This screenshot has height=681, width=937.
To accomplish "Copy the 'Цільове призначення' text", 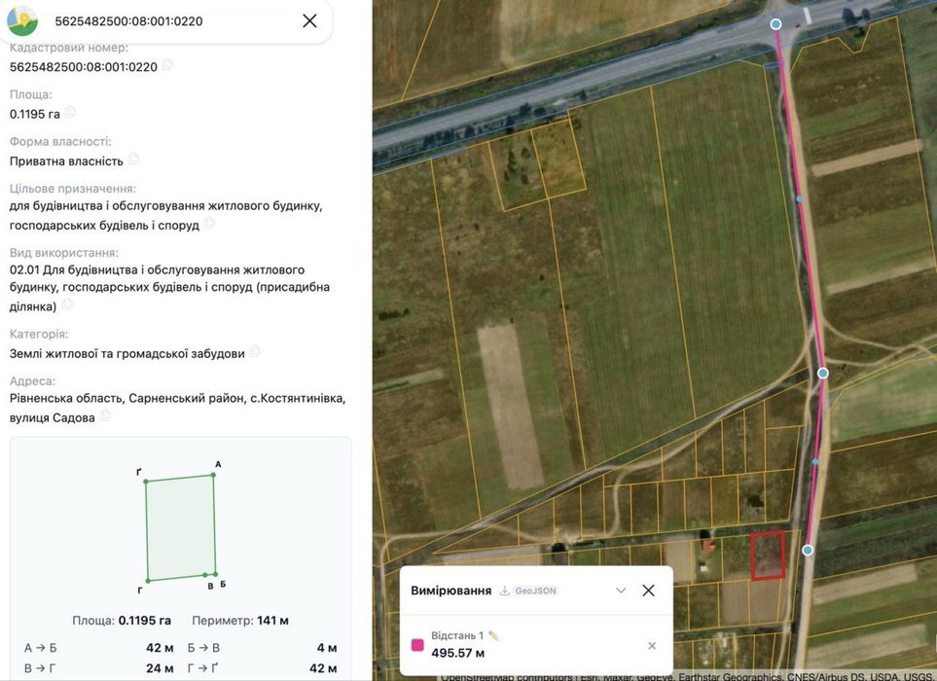I will [x=209, y=224].
